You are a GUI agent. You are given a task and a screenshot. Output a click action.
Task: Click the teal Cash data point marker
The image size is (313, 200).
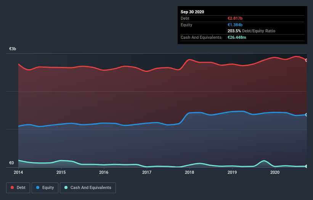[306, 166]
